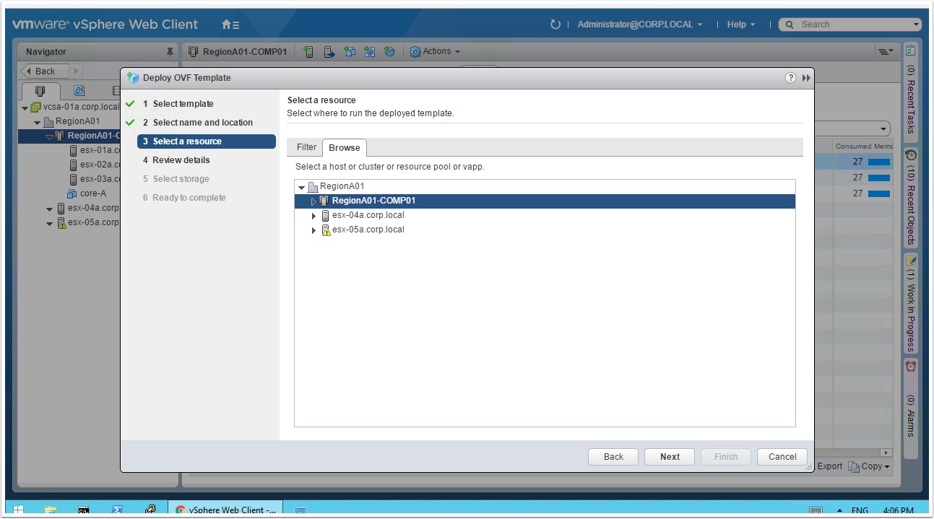This screenshot has width=934, height=519.
Task: Click the Navigator Back button
Action: click(x=45, y=71)
